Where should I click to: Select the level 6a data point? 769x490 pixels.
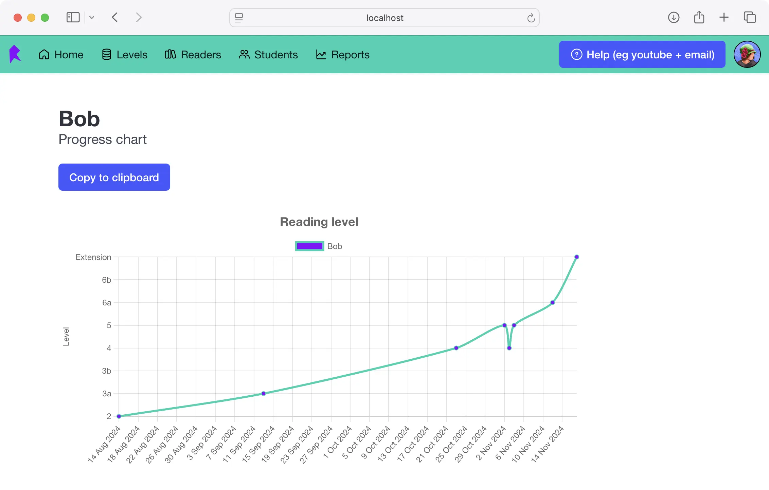[x=553, y=302]
